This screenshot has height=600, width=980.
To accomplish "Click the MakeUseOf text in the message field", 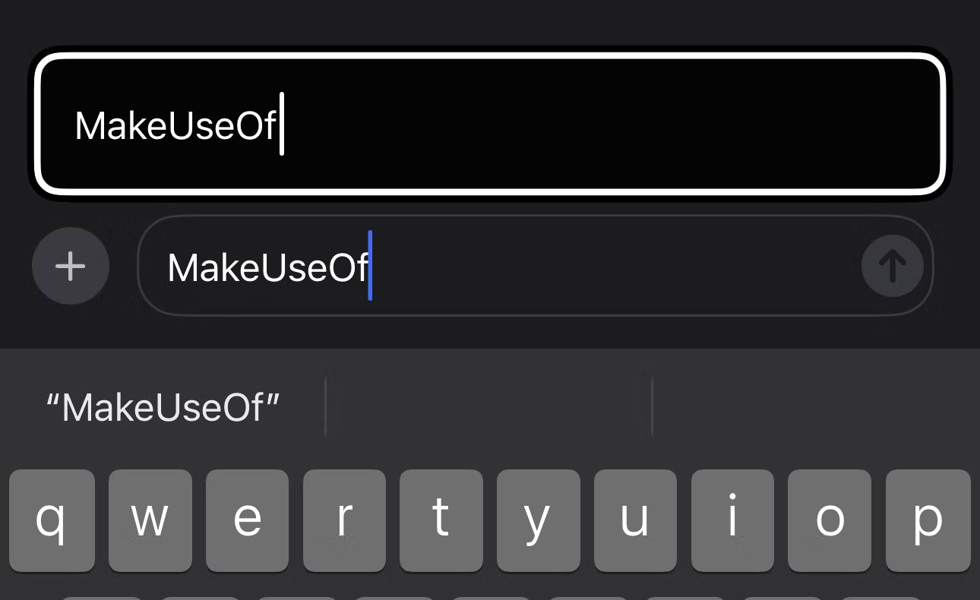I will pos(267,267).
